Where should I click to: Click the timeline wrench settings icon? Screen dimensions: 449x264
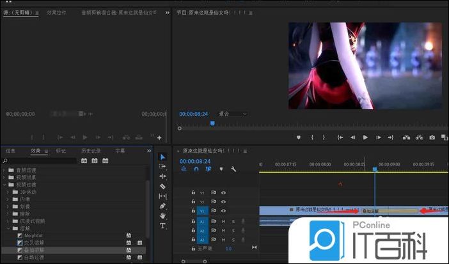point(233,169)
